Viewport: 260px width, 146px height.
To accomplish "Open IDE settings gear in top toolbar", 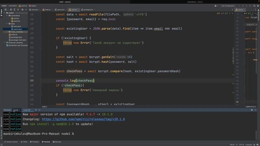I will coord(258,6).
